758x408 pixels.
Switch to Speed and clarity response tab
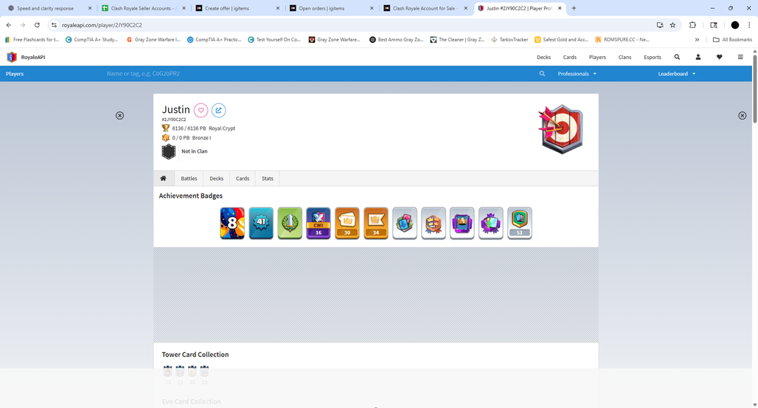click(x=49, y=8)
